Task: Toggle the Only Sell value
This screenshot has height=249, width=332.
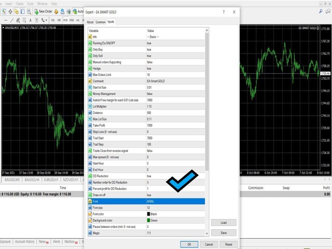Action: coord(175,56)
